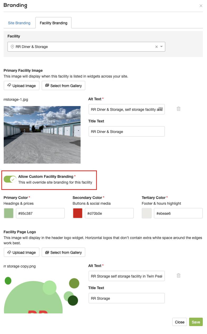Open the light gray Tertiary Color swatch
Viewport: 207px width, 334px height.
(x=147, y=213)
